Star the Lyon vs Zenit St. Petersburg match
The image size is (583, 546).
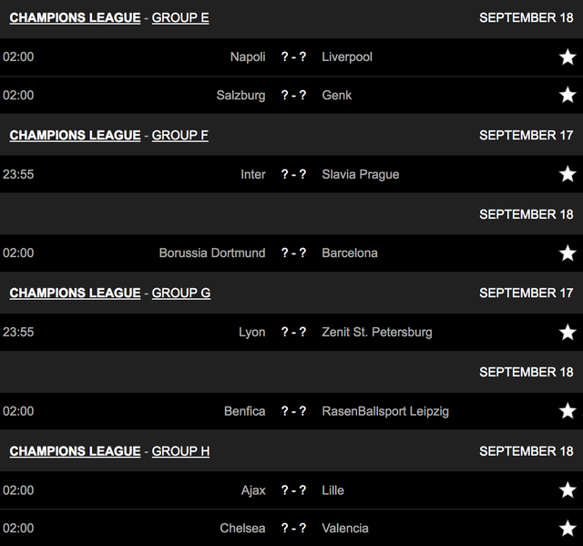point(568,332)
